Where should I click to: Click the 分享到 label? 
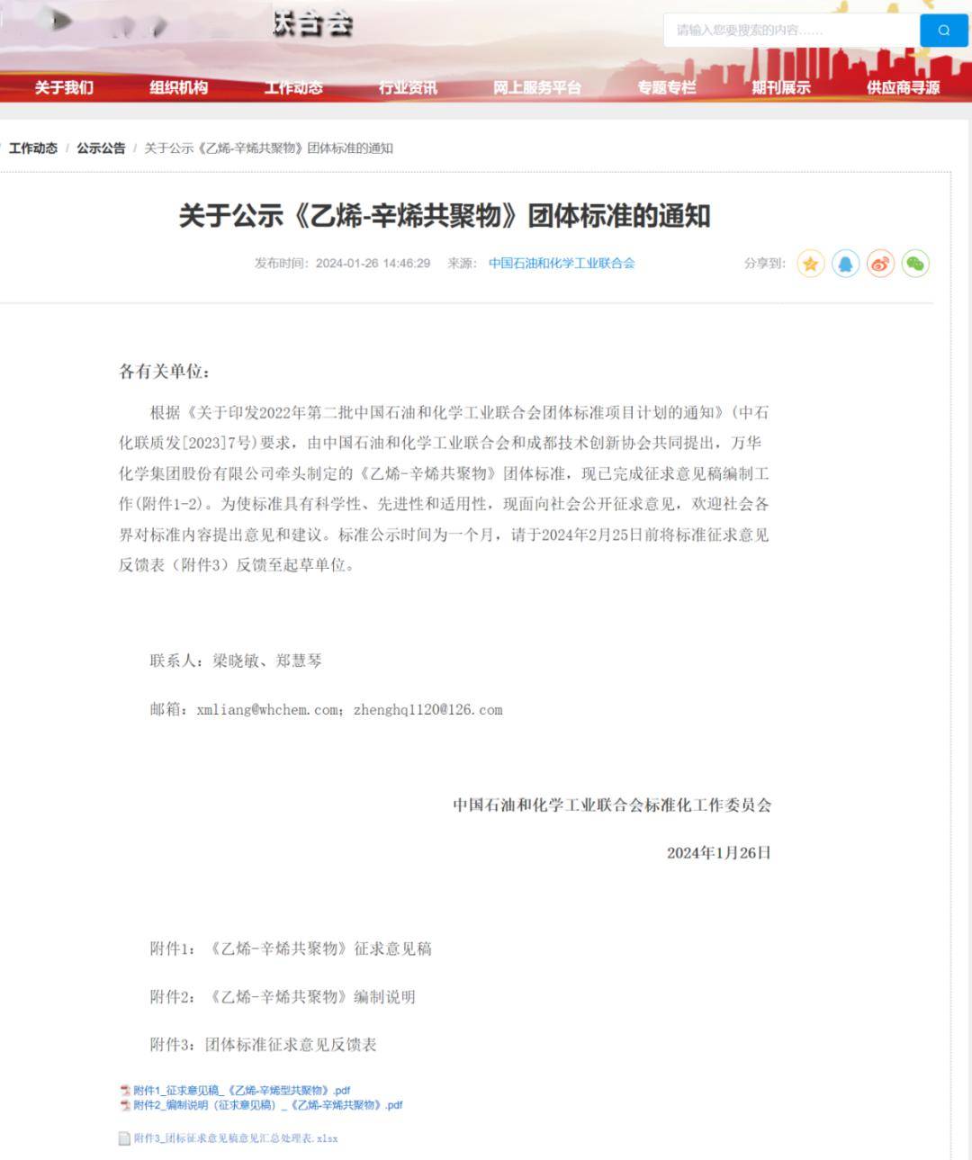click(x=765, y=264)
